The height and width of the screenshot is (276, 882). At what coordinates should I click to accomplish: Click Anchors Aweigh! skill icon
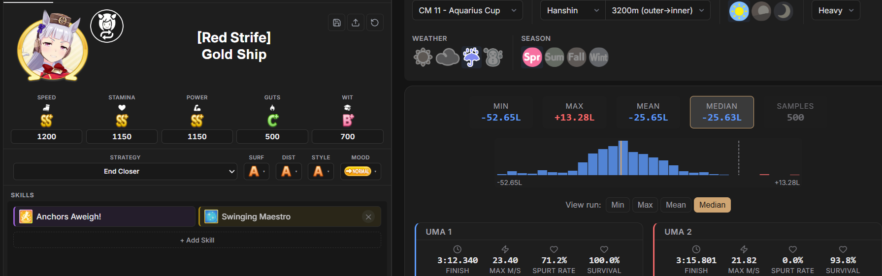click(26, 216)
